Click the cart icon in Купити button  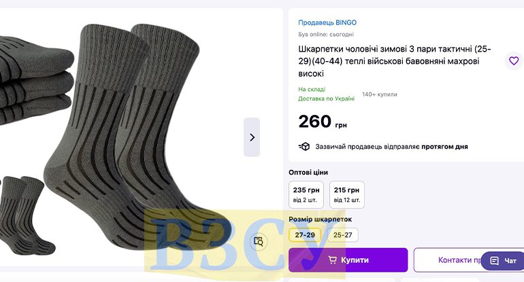[333, 260]
